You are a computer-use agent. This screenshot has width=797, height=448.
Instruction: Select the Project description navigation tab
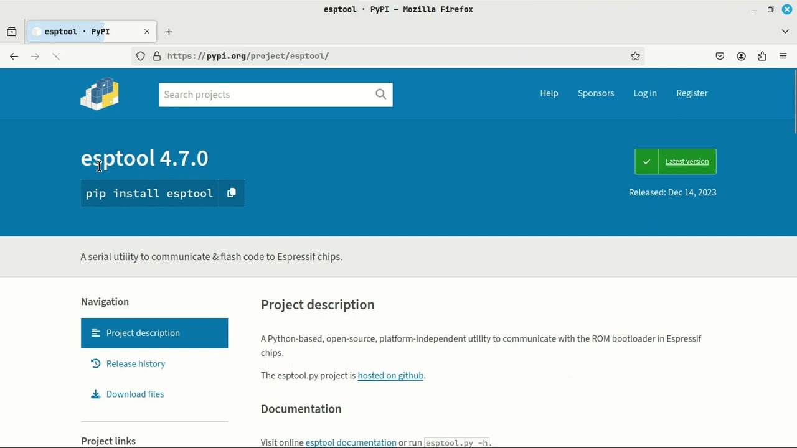tap(154, 333)
